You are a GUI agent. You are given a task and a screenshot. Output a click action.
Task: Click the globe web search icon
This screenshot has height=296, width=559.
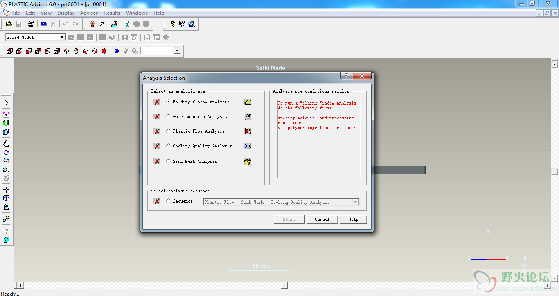(192, 24)
